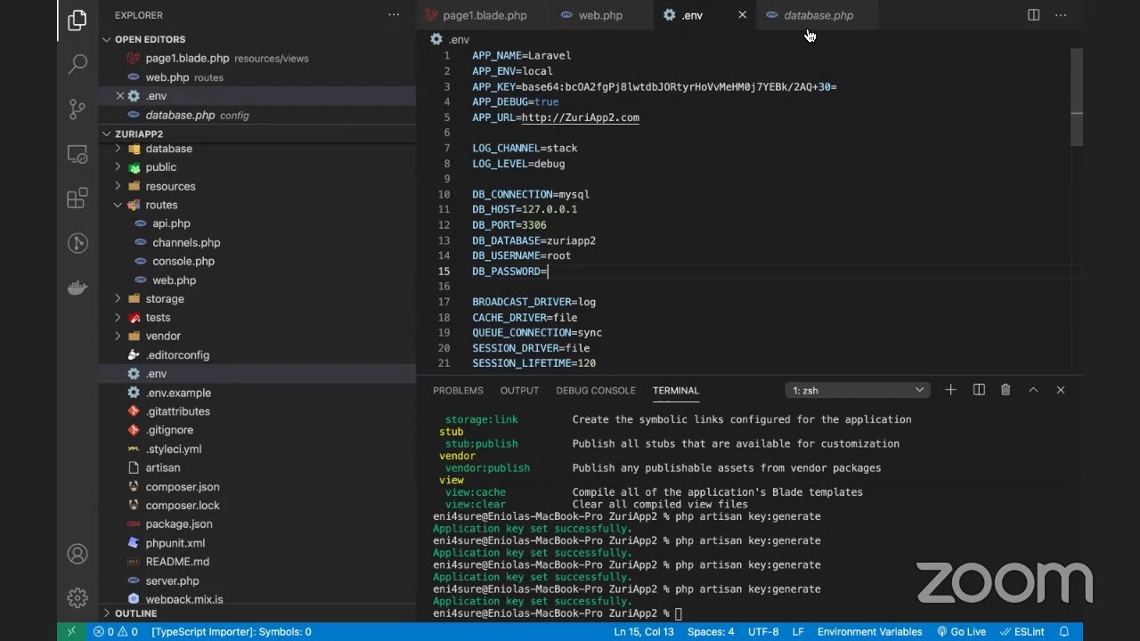Split the editor to the right
The width and height of the screenshot is (1140, 641).
click(x=1033, y=15)
